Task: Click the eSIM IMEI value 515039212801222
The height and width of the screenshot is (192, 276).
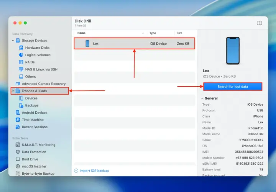Action: click(250, 164)
